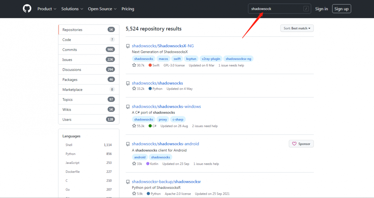Click the star icon showing 33.2k

(x=134, y=89)
